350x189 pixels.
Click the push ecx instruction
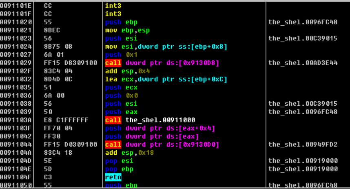[x=121, y=87]
